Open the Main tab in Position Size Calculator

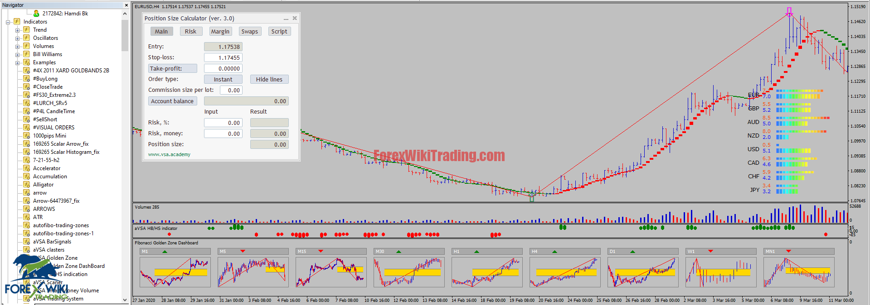pos(161,31)
